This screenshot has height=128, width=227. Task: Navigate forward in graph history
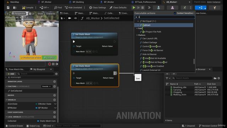[x=75, y=18]
